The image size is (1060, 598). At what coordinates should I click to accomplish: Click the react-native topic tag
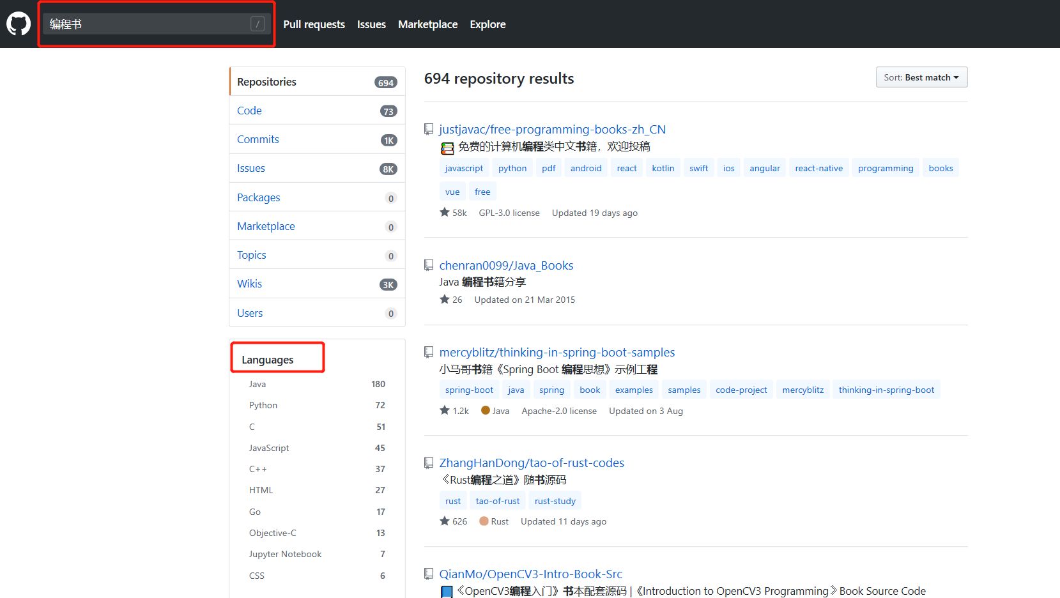[818, 168]
